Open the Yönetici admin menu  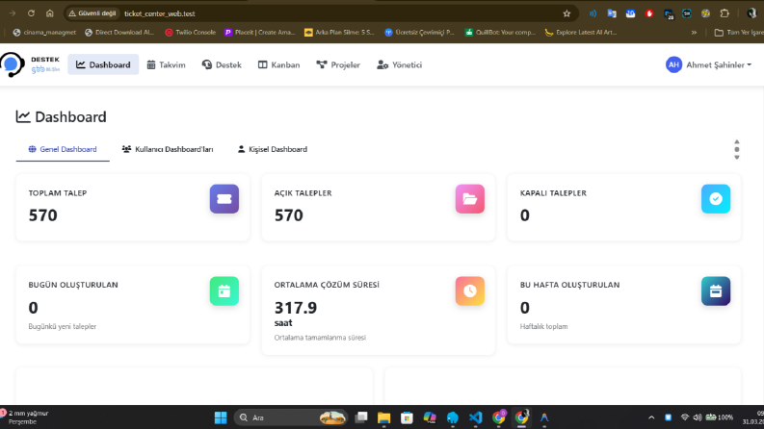tap(400, 64)
